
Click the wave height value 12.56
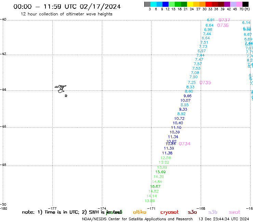coord(166,158)
